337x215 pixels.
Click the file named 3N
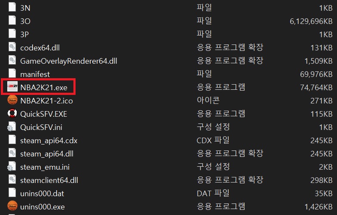click(x=25, y=8)
